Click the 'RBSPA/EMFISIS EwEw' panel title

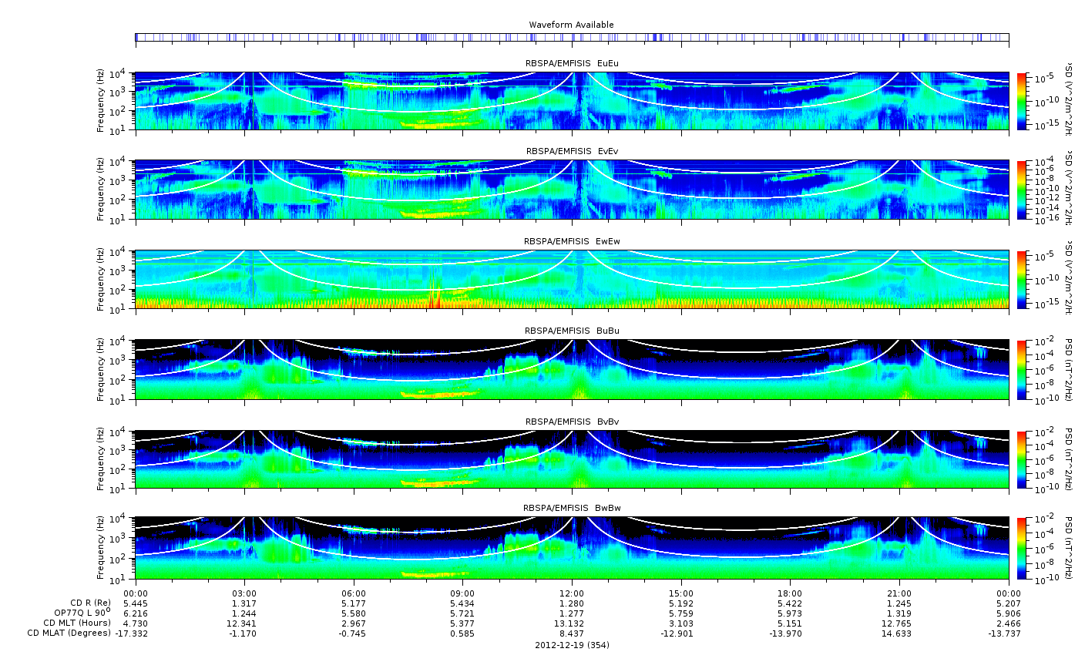[572, 241]
